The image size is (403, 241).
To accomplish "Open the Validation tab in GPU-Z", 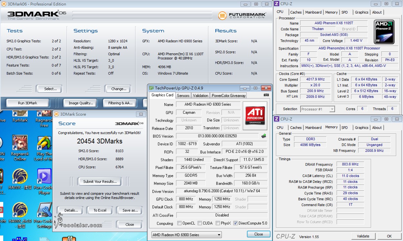I will pyautogui.click(x=201, y=95).
